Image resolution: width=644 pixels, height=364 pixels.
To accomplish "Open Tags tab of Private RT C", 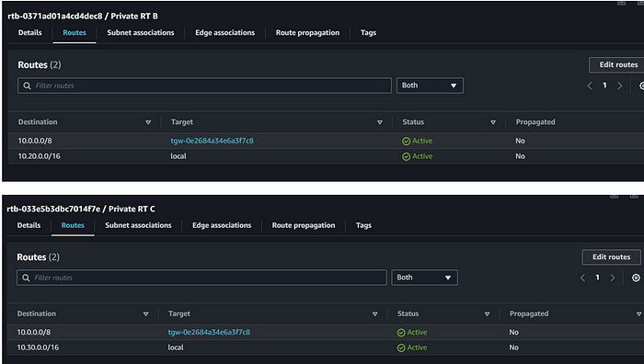I will click(363, 225).
